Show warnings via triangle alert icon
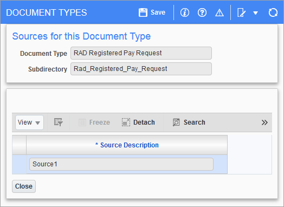The image size is (284, 207). [220, 13]
